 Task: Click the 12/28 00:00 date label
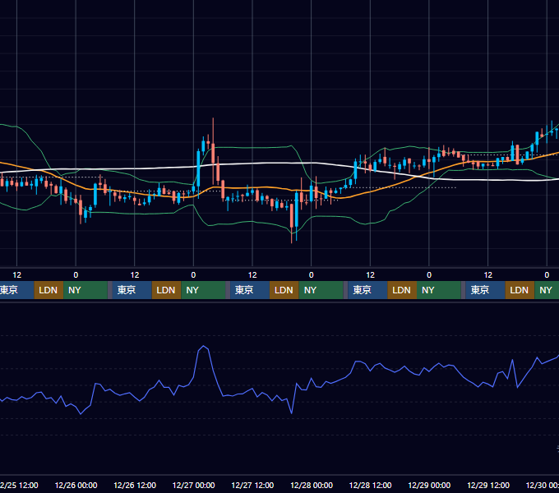(x=312, y=485)
